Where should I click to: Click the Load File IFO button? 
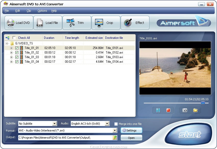[x=48, y=23]
